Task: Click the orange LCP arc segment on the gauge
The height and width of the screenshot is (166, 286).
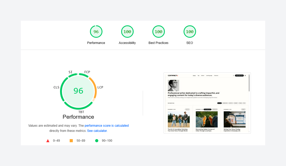Action: (95, 88)
